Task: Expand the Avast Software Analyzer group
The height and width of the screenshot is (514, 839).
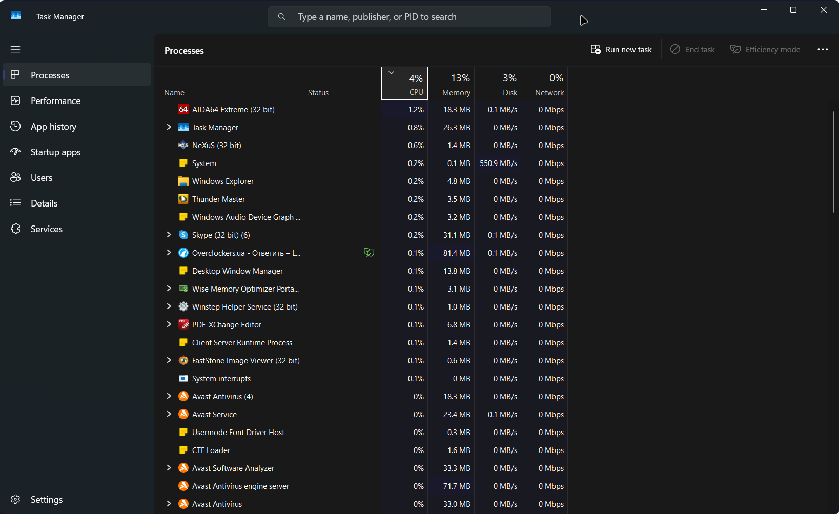Action: pos(169,468)
